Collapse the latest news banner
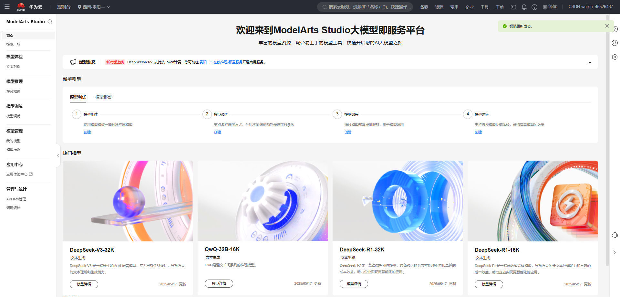Viewport: 620px width, 297px height. (590, 62)
